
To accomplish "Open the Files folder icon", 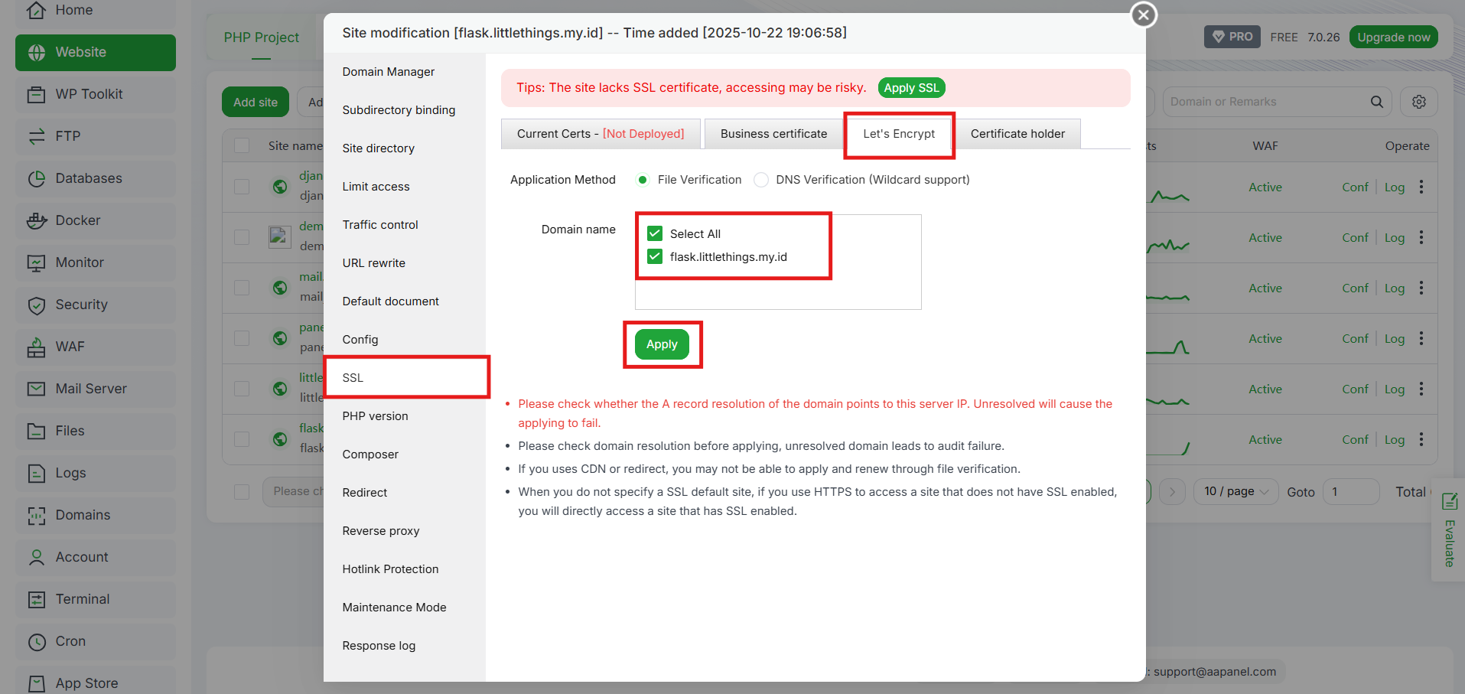I will tap(36, 431).
